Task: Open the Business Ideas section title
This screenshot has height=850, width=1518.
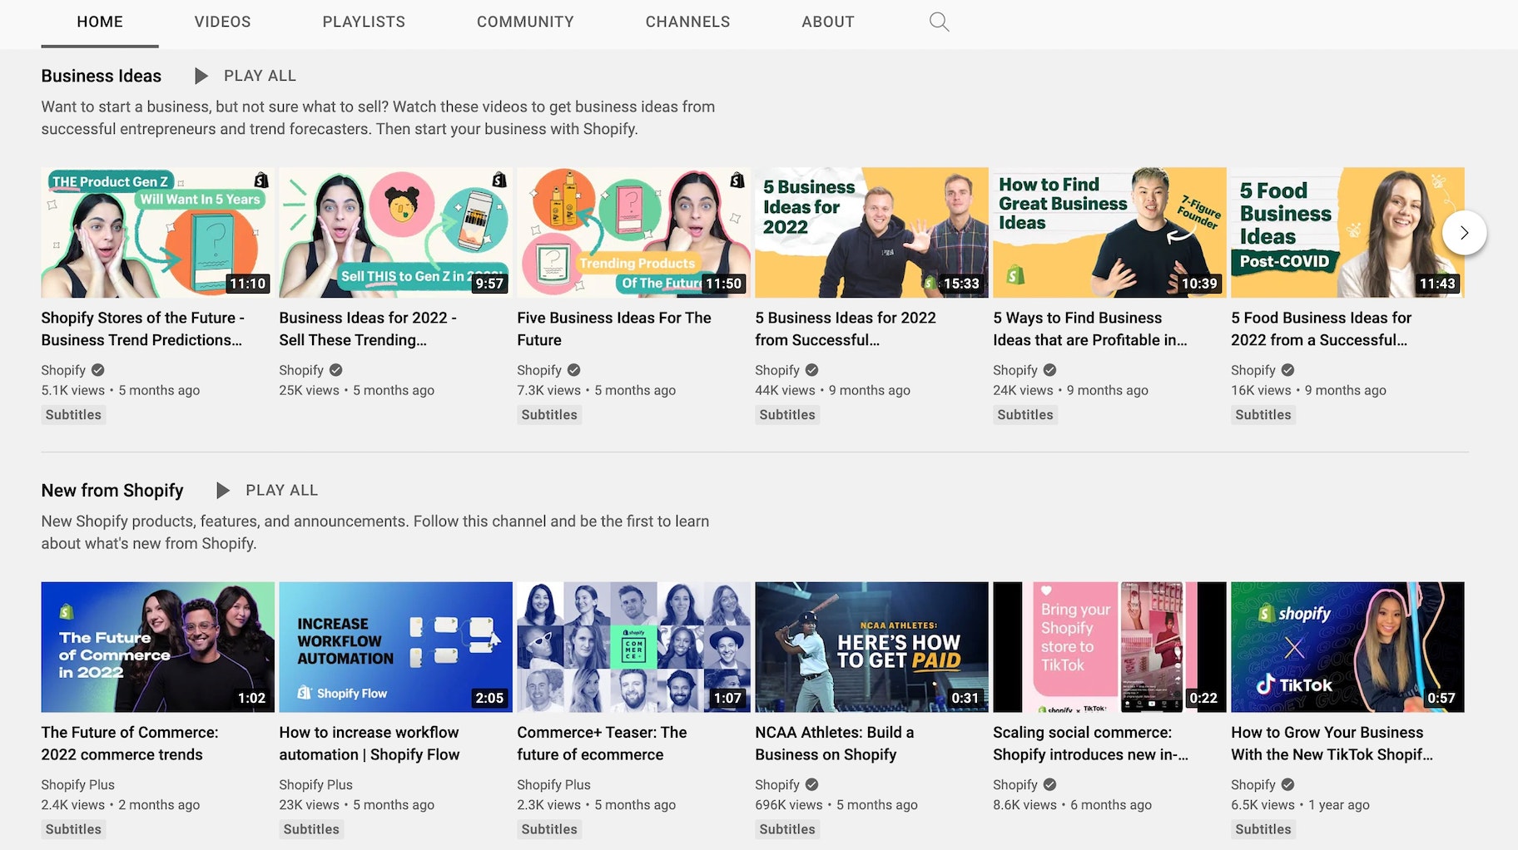Action: (102, 76)
